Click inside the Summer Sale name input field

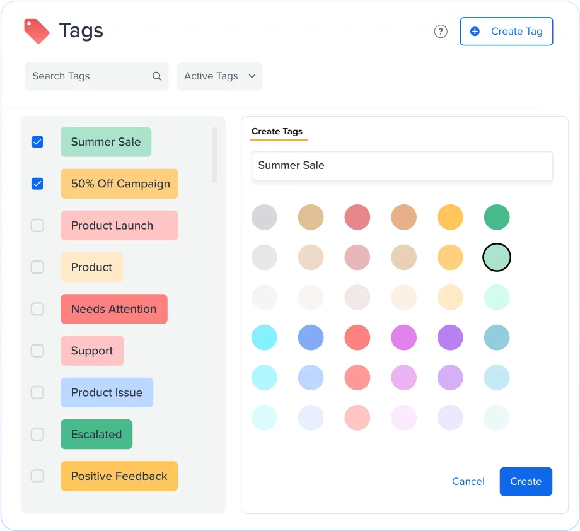click(x=402, y=166)
